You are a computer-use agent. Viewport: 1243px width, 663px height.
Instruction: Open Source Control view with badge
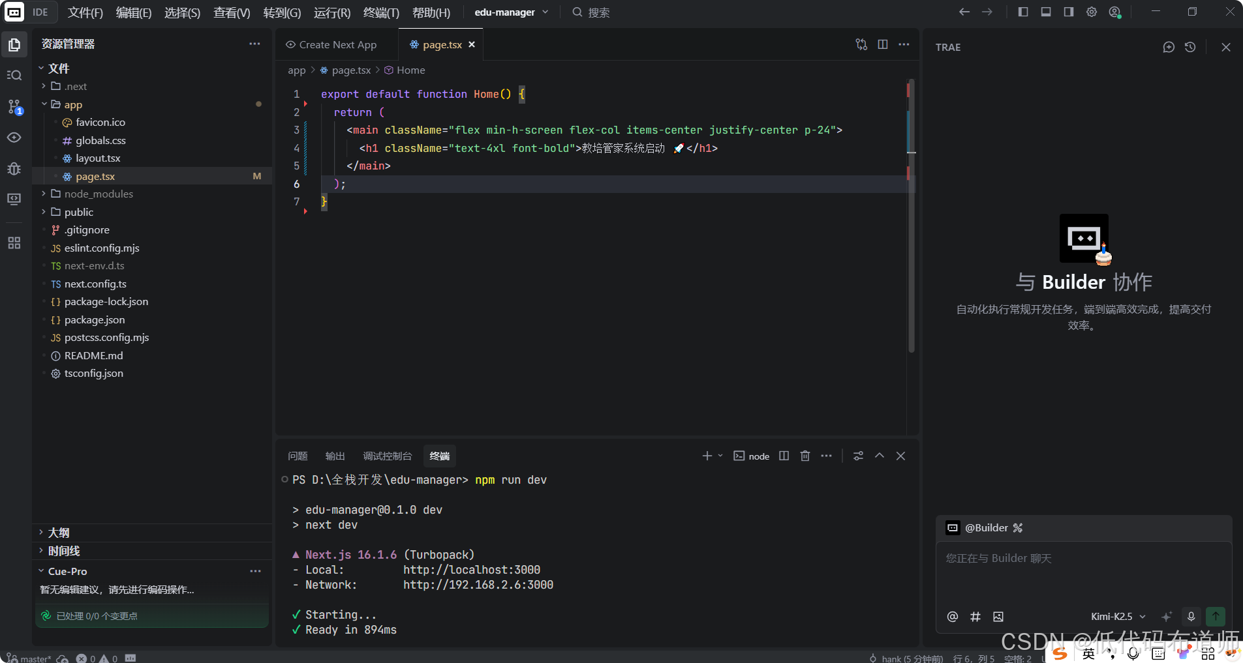coord(14,107)
